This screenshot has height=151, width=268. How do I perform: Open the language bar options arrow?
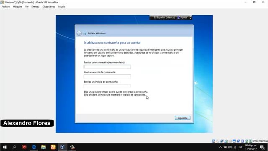click(x=190, y=18)
